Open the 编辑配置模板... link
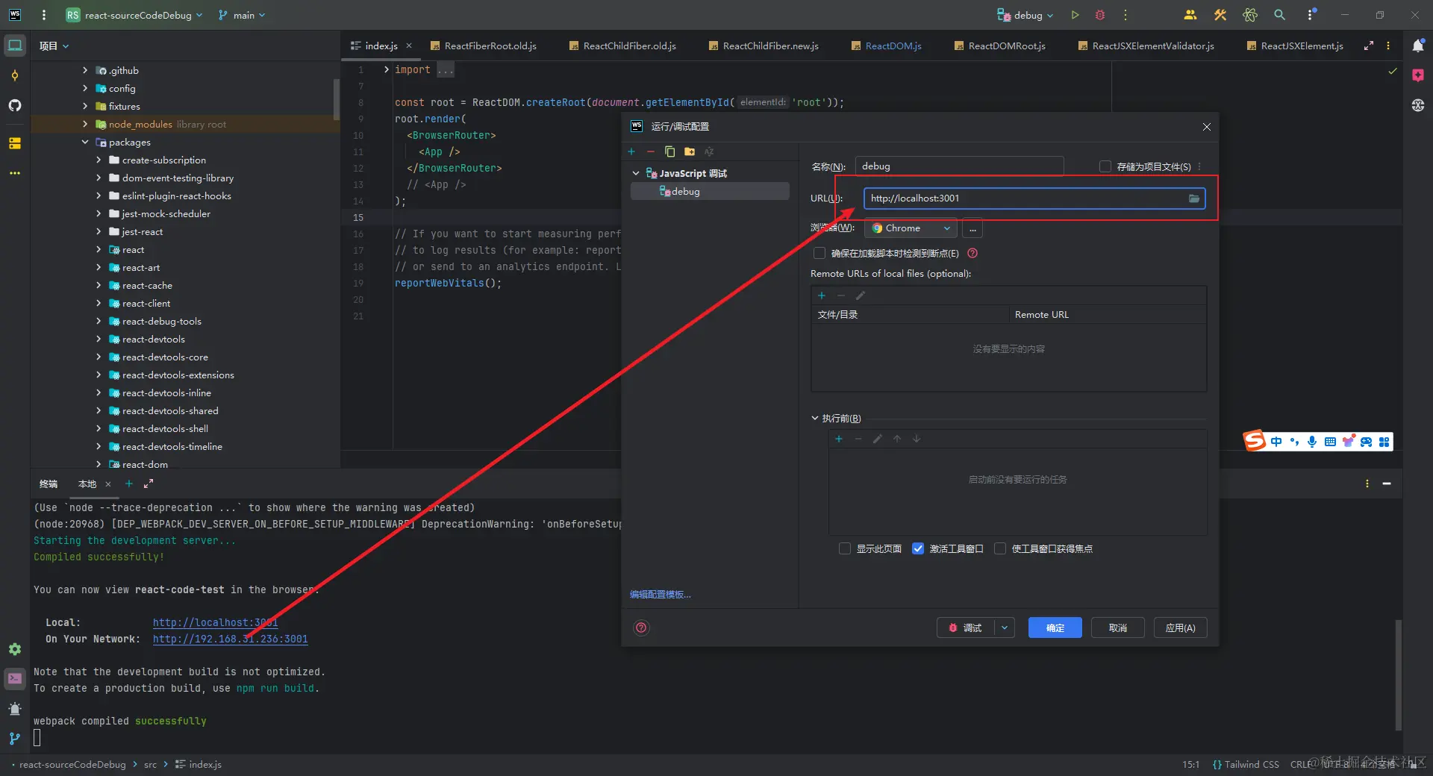 click(661, 595)
